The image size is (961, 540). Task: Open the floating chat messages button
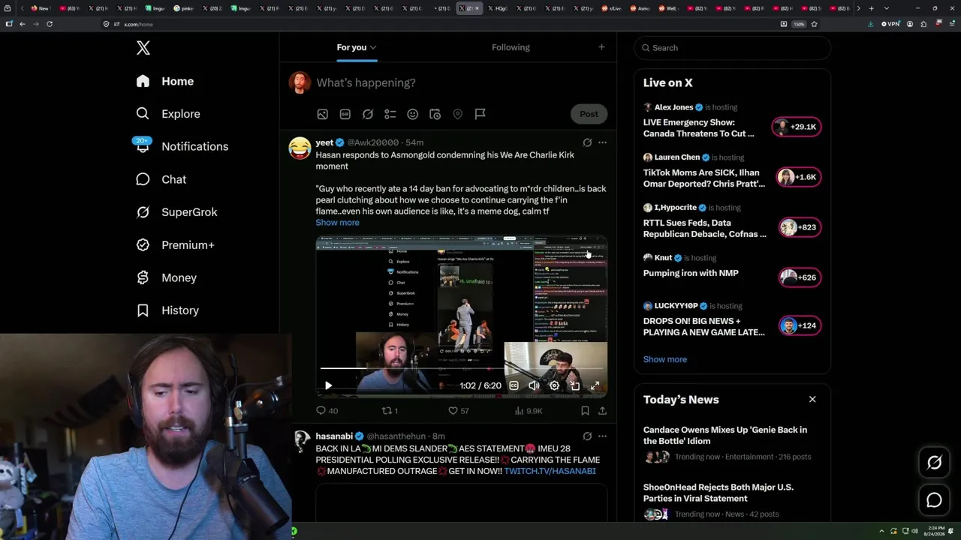934,500
